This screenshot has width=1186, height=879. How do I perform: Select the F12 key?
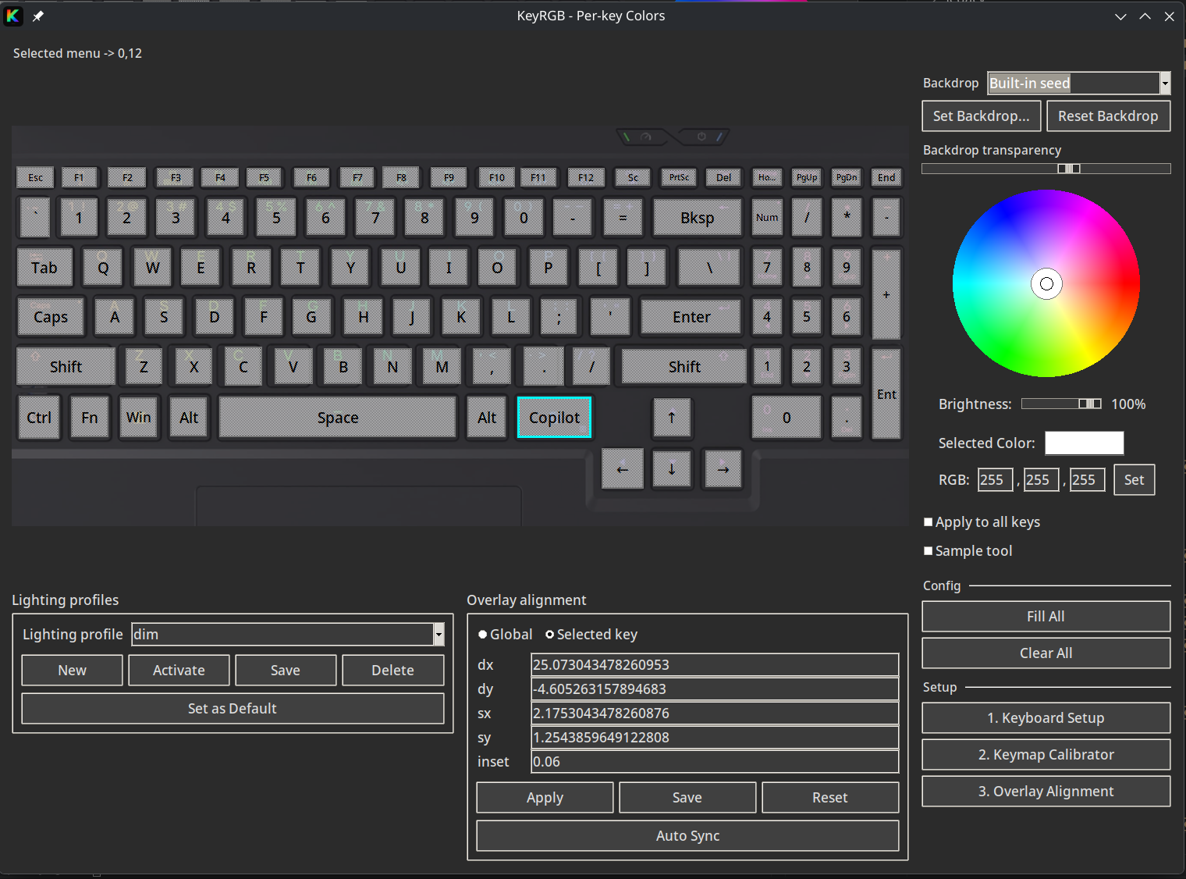tap(586, 177)
